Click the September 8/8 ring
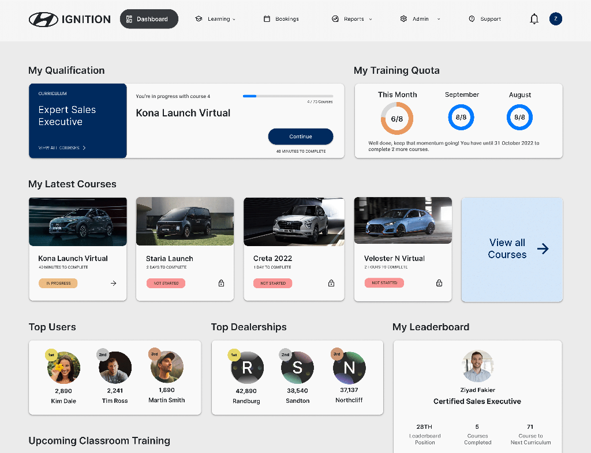Screen dimensions: 591x453 point(461,118)
